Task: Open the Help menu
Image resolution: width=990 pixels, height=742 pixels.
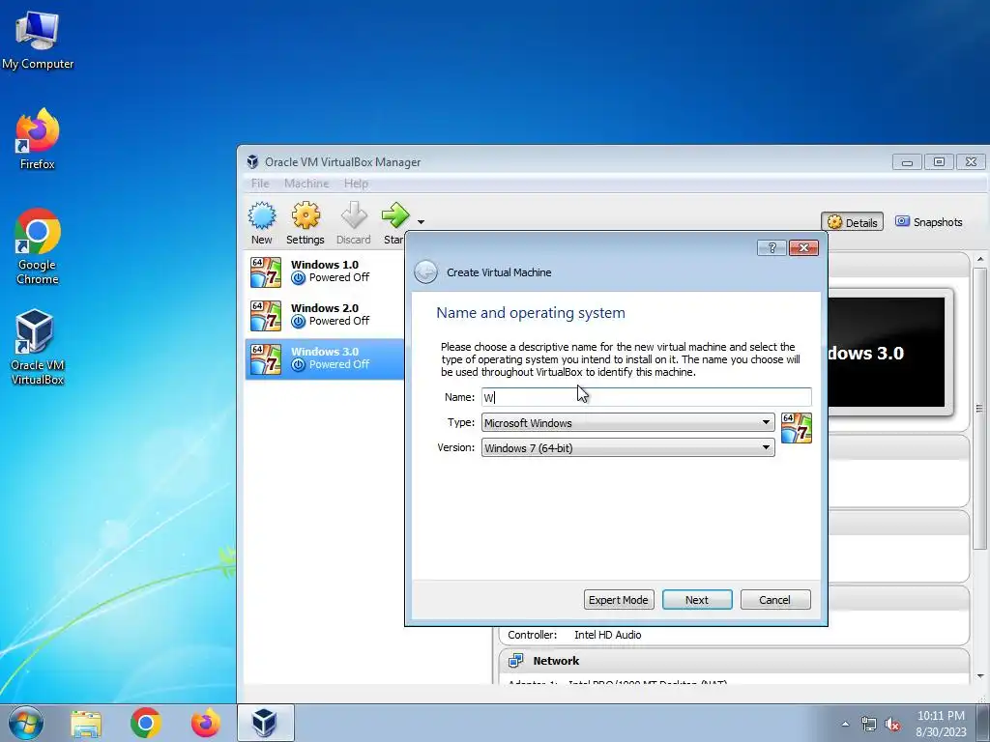Action: pyautogui.click(x=356, y=184)
